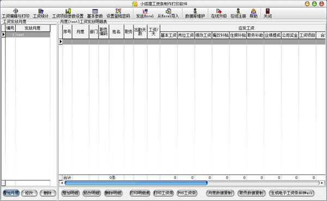Click 从Excel导入 toolbar icon

[x=168, y=14]
